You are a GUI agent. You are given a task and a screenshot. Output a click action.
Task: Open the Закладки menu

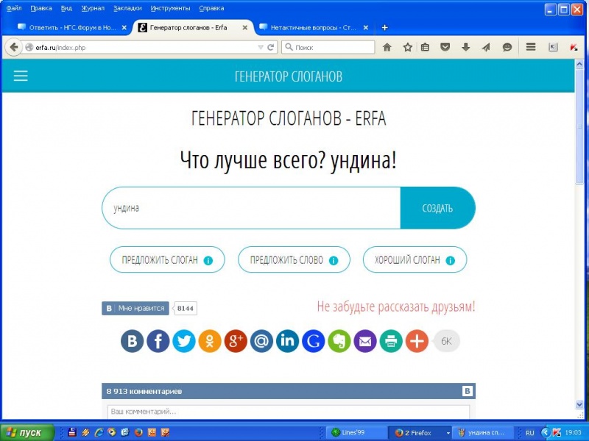point(127,8)
